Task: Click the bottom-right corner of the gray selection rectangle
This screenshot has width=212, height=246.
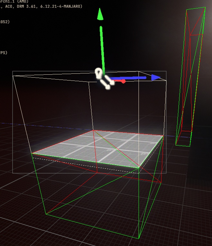Action: pos(166,173)
